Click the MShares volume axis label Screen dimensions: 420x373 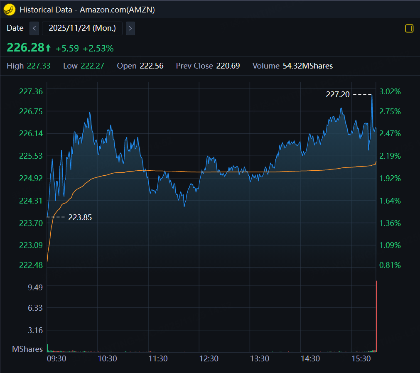[27, 349]
